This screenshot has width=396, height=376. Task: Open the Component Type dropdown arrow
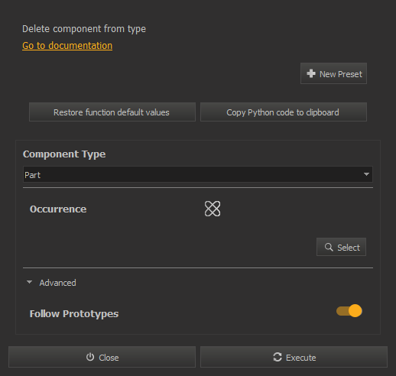[366, 174]
